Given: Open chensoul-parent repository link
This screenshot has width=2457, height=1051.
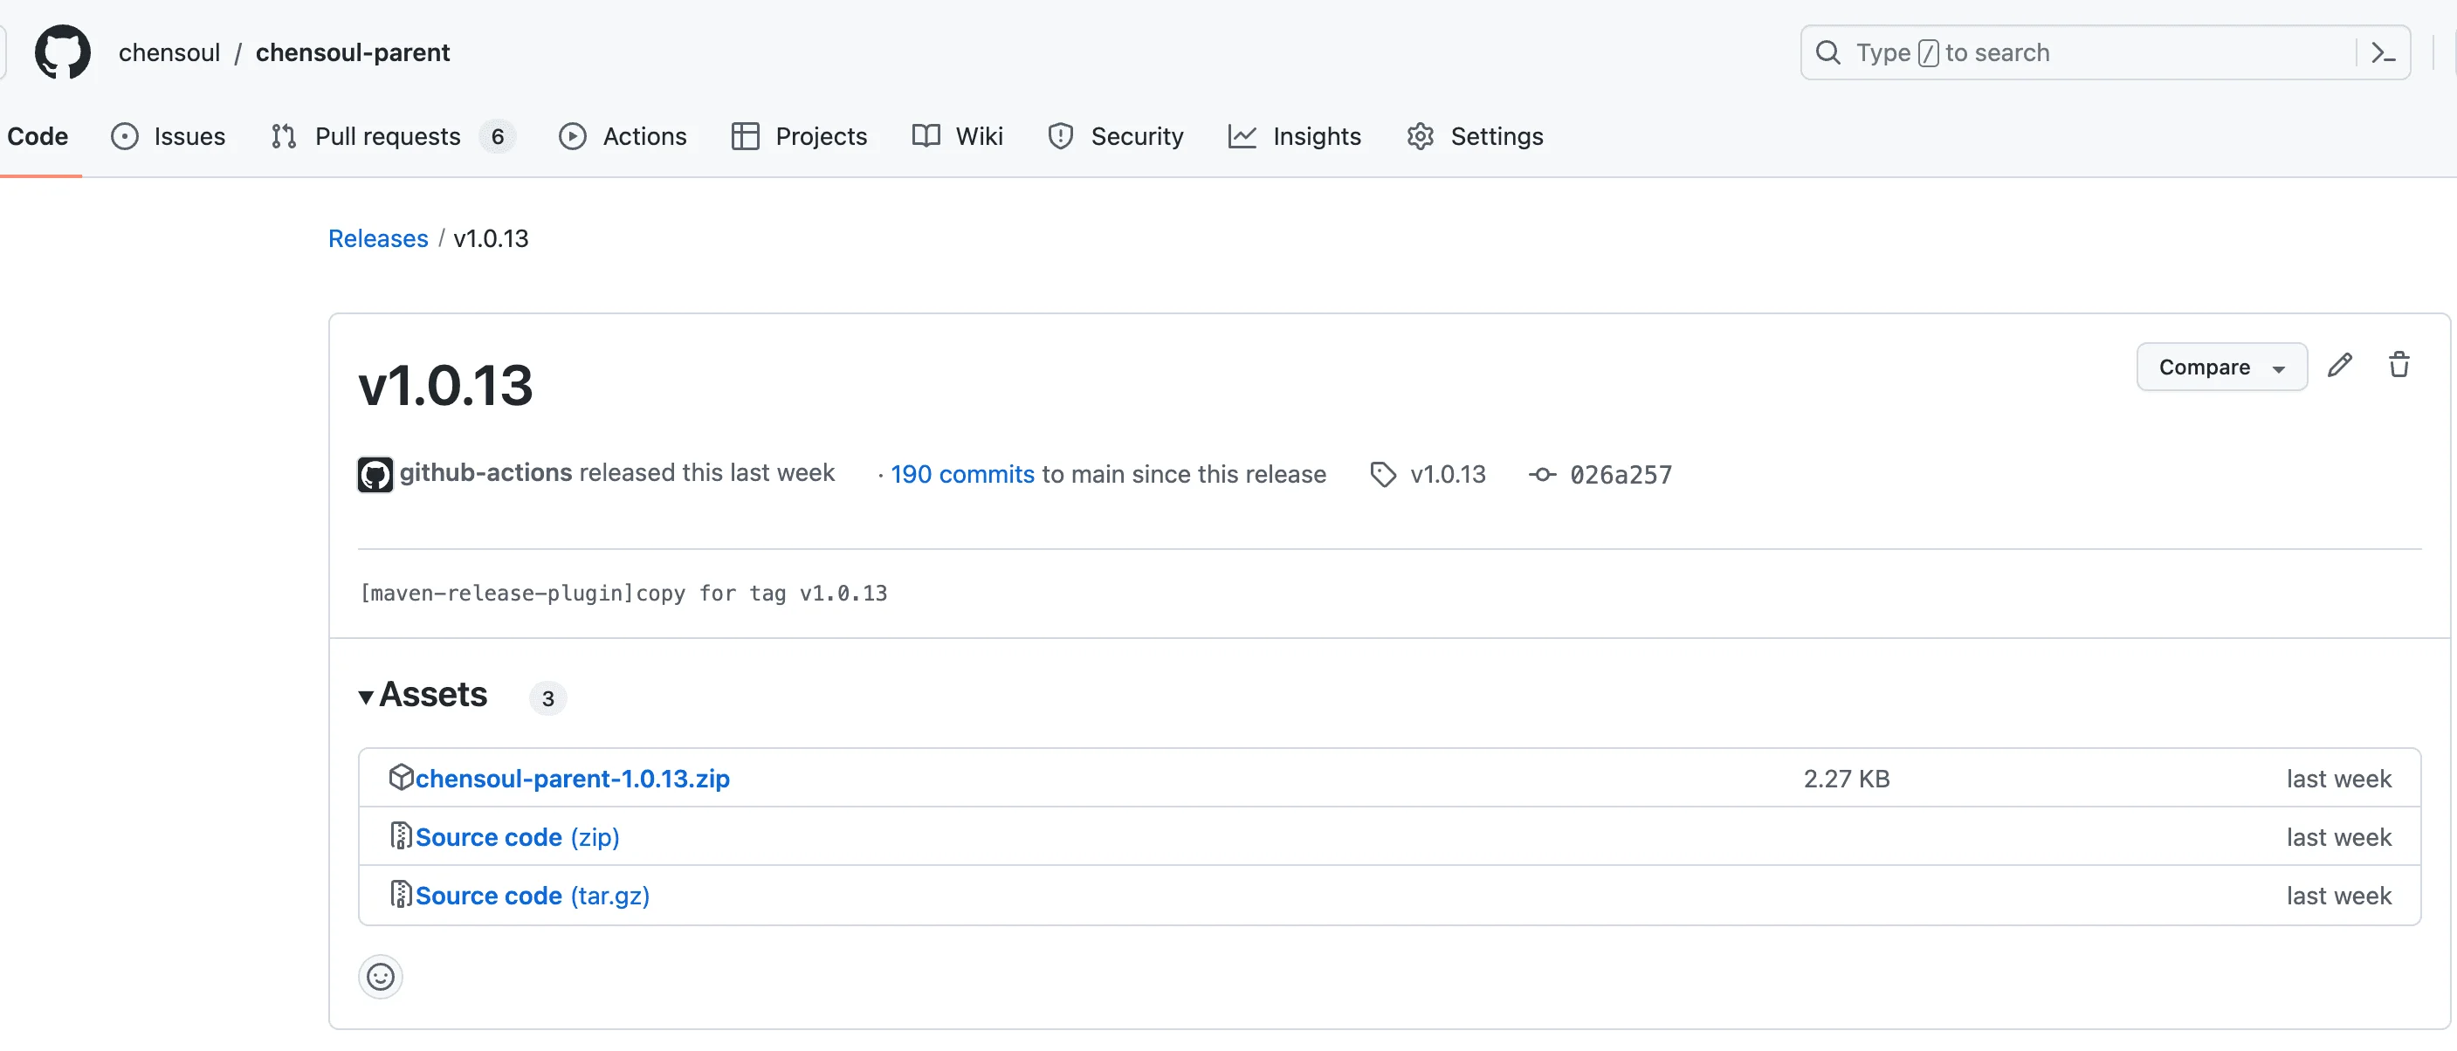Looking at the screenshot, I should click(x=352, y=52).
